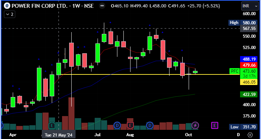Open the blue dividend D marker in late August
The width and height of the screenshot is (261, 139).
(x=150, y=125)
